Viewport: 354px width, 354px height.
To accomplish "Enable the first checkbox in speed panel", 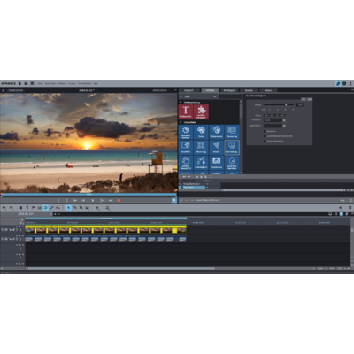I will click(265, 131).
